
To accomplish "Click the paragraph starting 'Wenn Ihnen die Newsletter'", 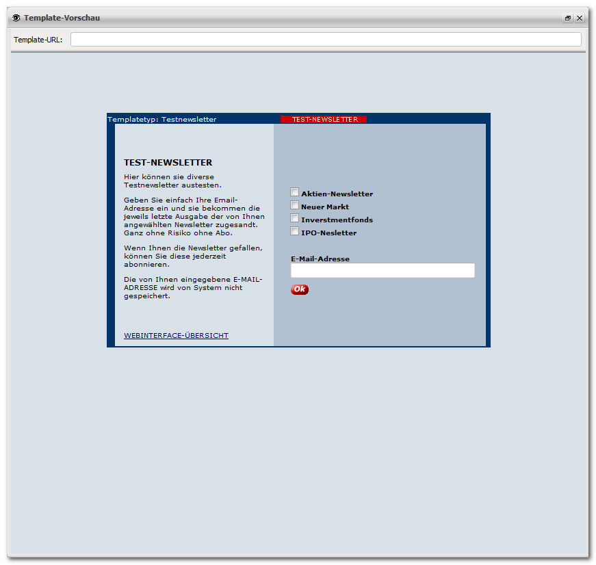I will [193, 256].
